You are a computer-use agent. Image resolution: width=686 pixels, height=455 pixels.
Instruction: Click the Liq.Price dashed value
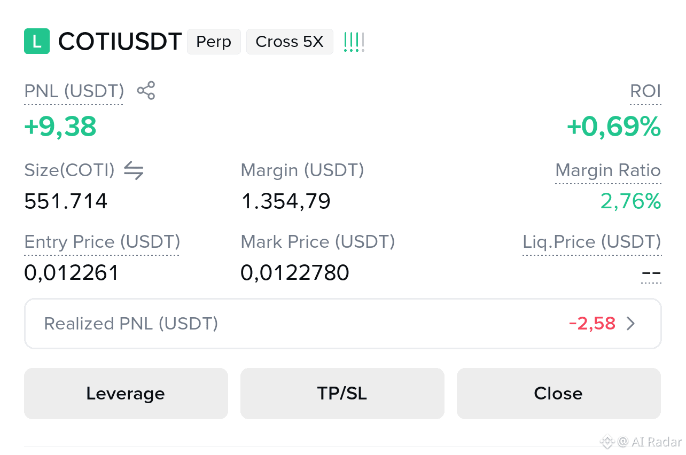pos(651,274)
